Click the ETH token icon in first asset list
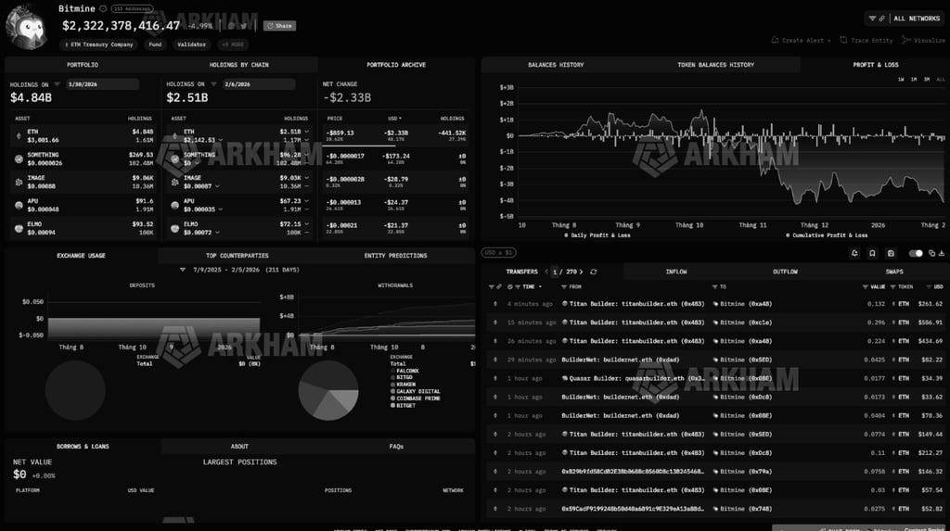The height and width of the screenshot is (531, 950). click(x=19, y=136)
